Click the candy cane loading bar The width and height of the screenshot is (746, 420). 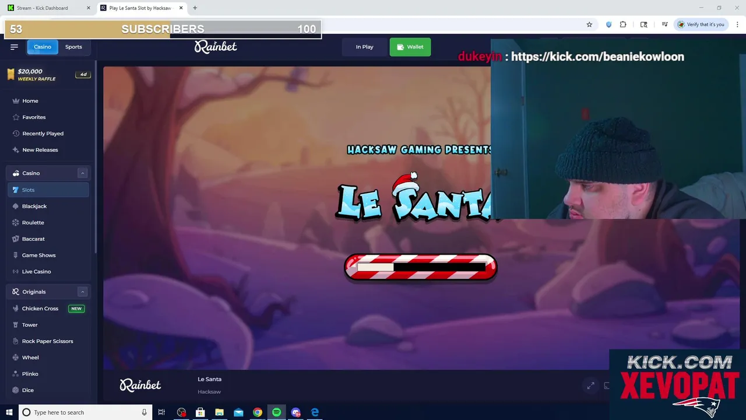point(421,267)
